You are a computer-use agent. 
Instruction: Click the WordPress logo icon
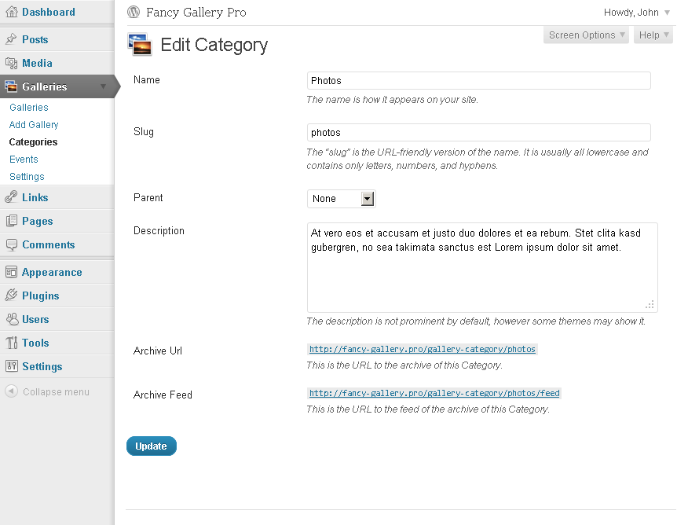[134, 12]
